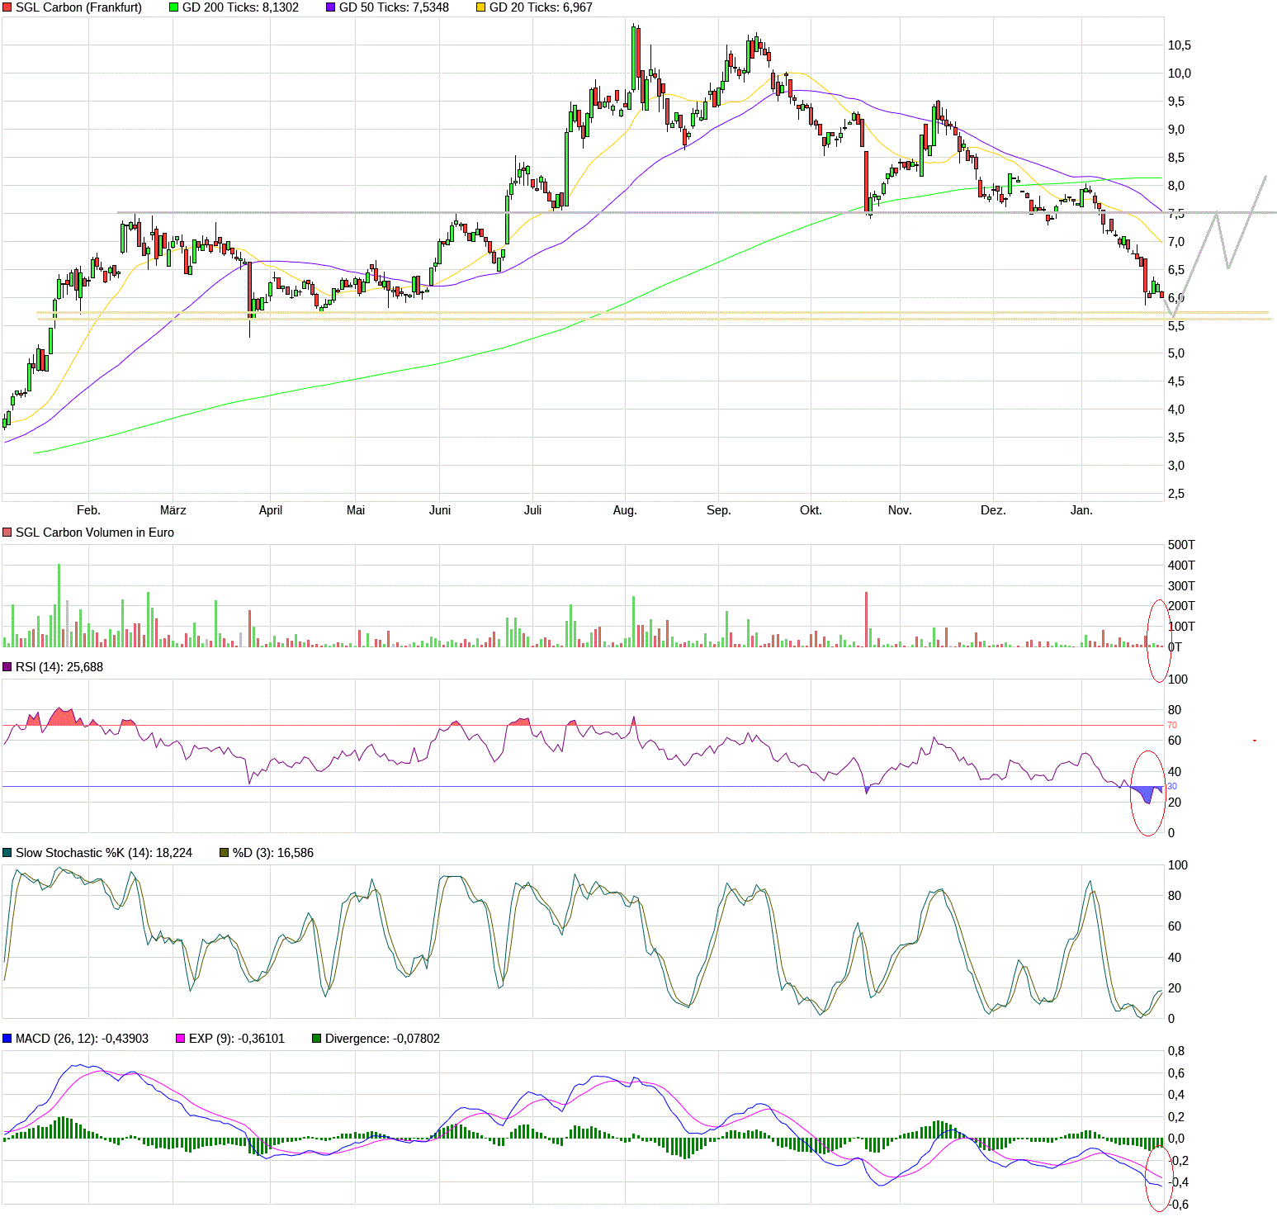The width and height of the screenshot is (1277, 1217).
Task: Click the SGL Carbon Volumen legend square
Action: tap(7, 533)
